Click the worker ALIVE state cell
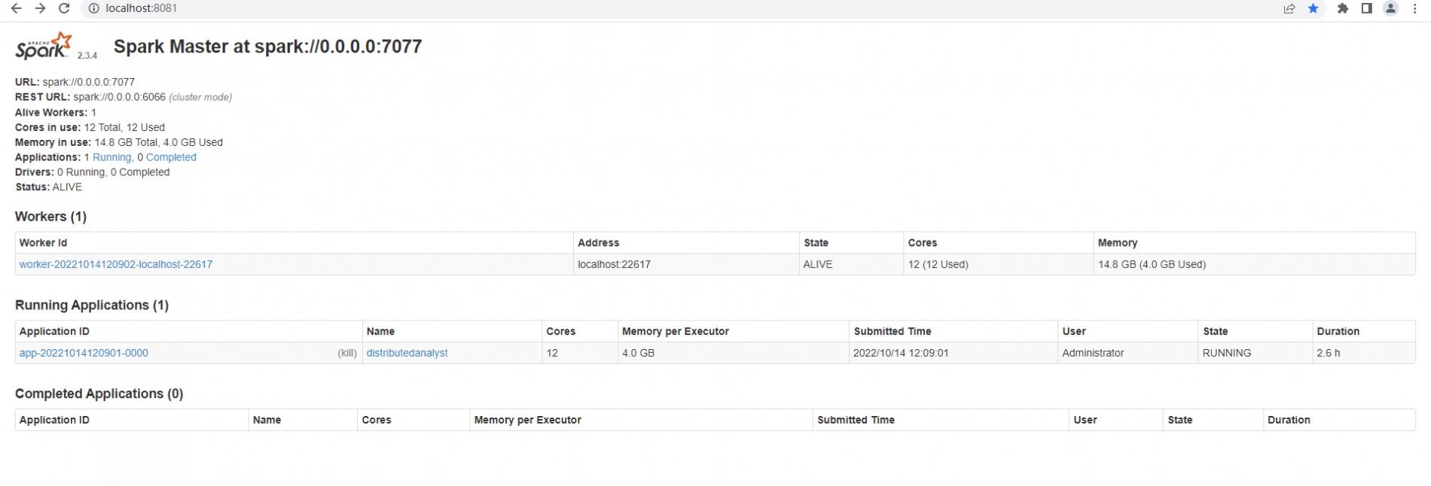This screenshot has width=1431, height=486. [x=851, y=264]
